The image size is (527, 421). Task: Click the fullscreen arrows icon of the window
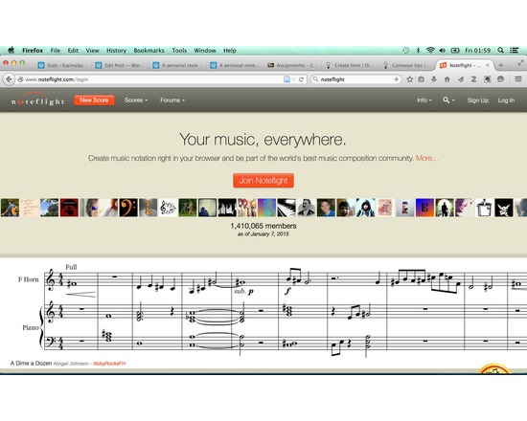click(520, 63)
